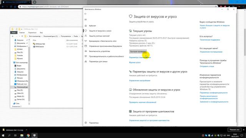Click the heart health icon in sidebar
This screenshot has height=138, width=246.
86,56
